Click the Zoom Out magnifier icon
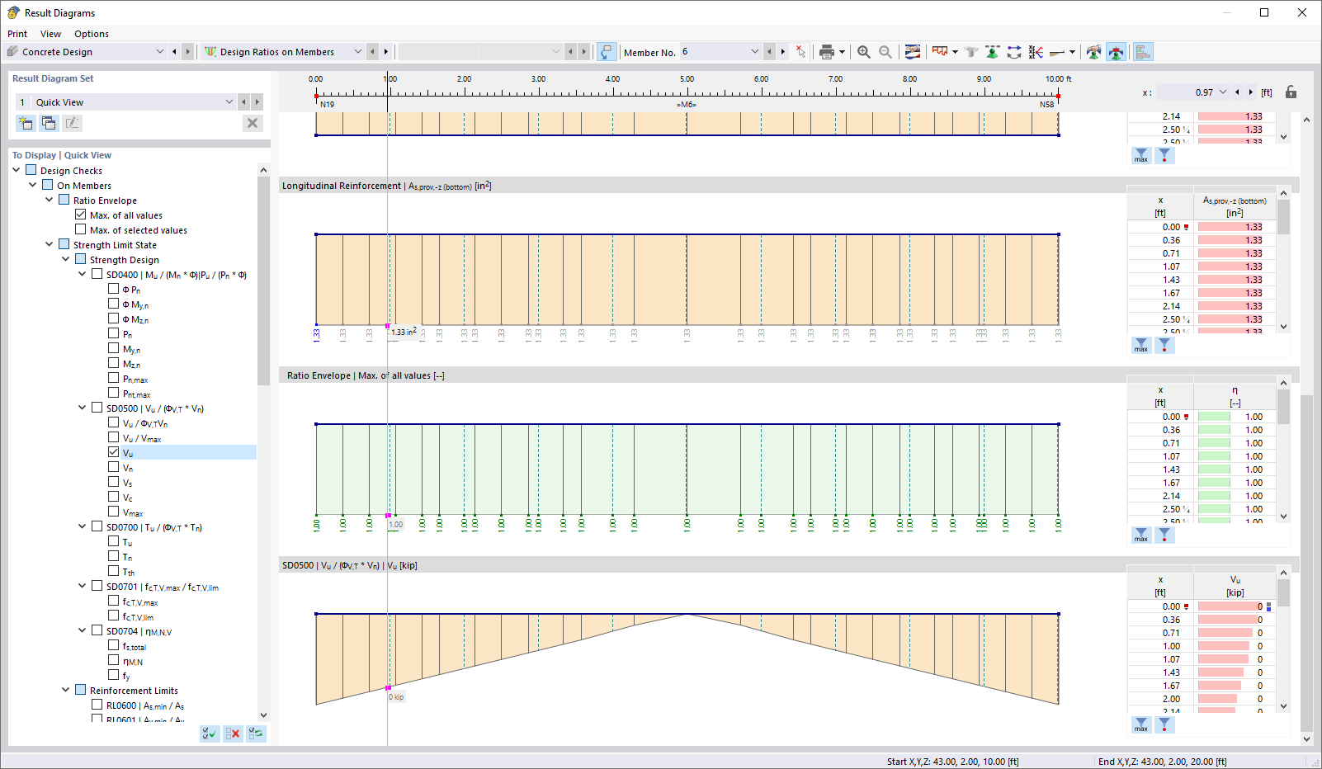 884,51
